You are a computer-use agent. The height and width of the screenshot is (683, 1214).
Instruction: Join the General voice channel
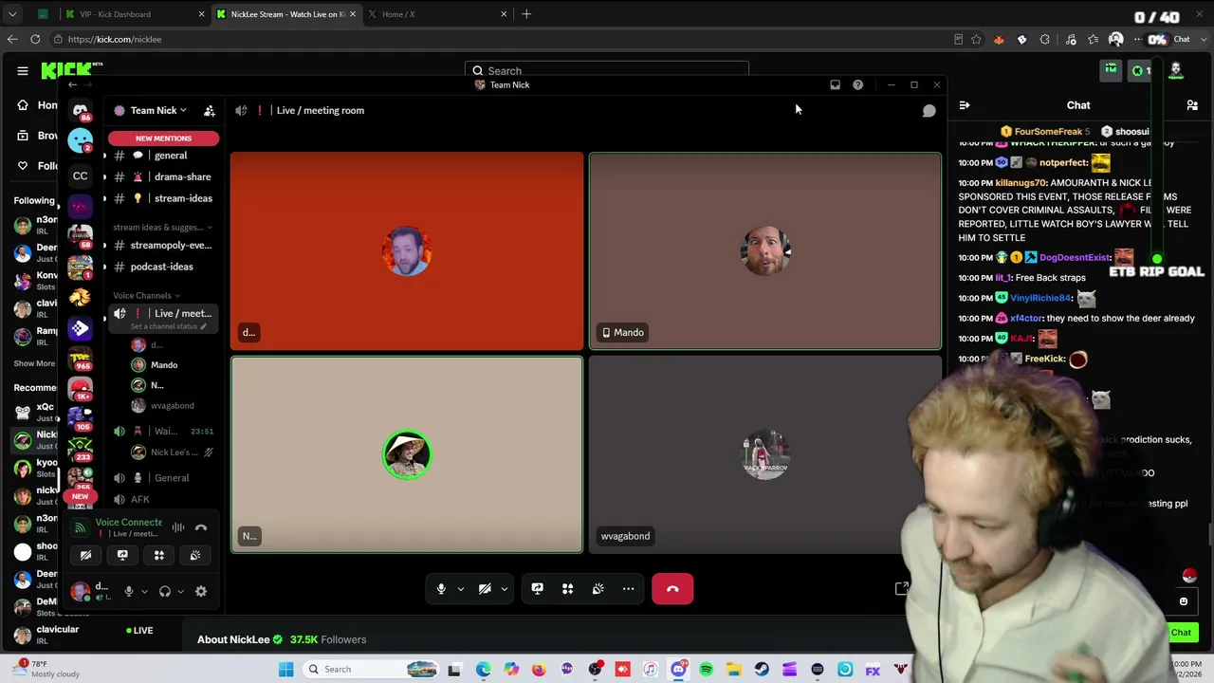(163, 478)
